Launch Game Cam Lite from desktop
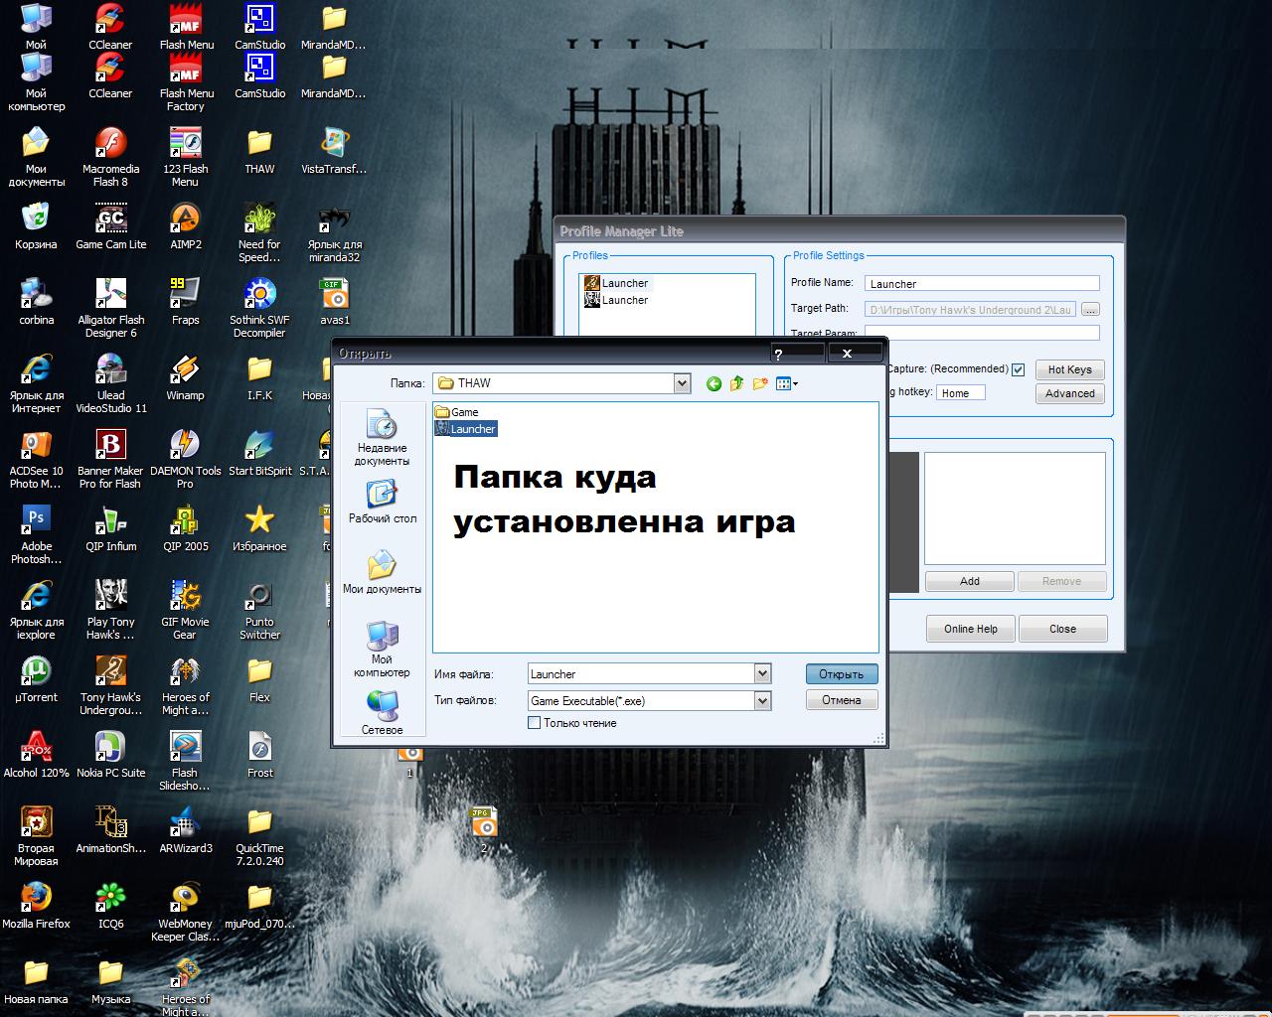The width and height of the screenshot is (1272, 1017). [110, 226]
